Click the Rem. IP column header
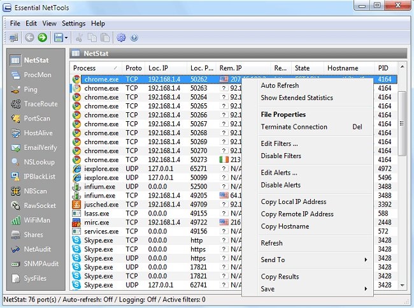The image size is (414, 308). [x=243, y=68]
